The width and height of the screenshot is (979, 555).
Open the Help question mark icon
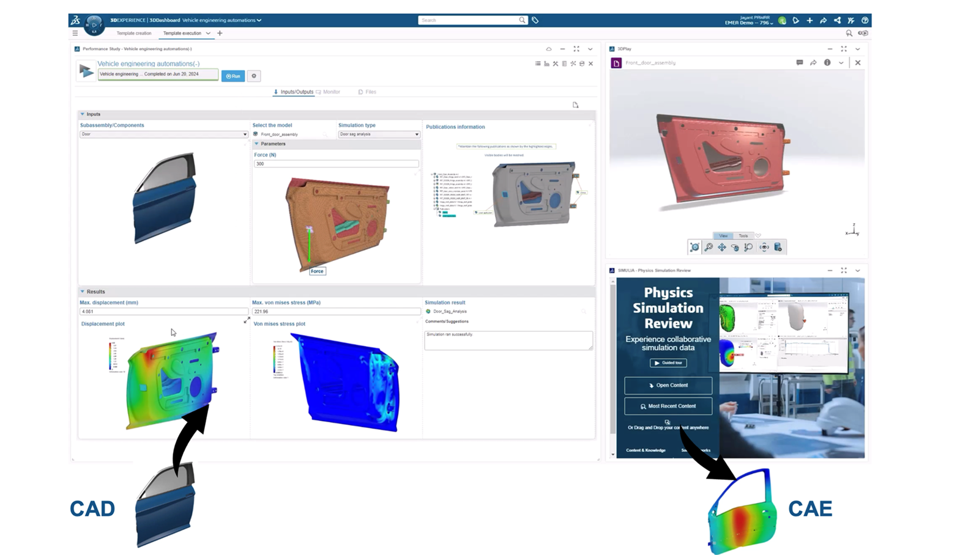point(865,21)
